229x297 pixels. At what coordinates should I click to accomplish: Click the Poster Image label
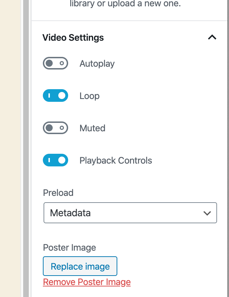coord(70,247)
